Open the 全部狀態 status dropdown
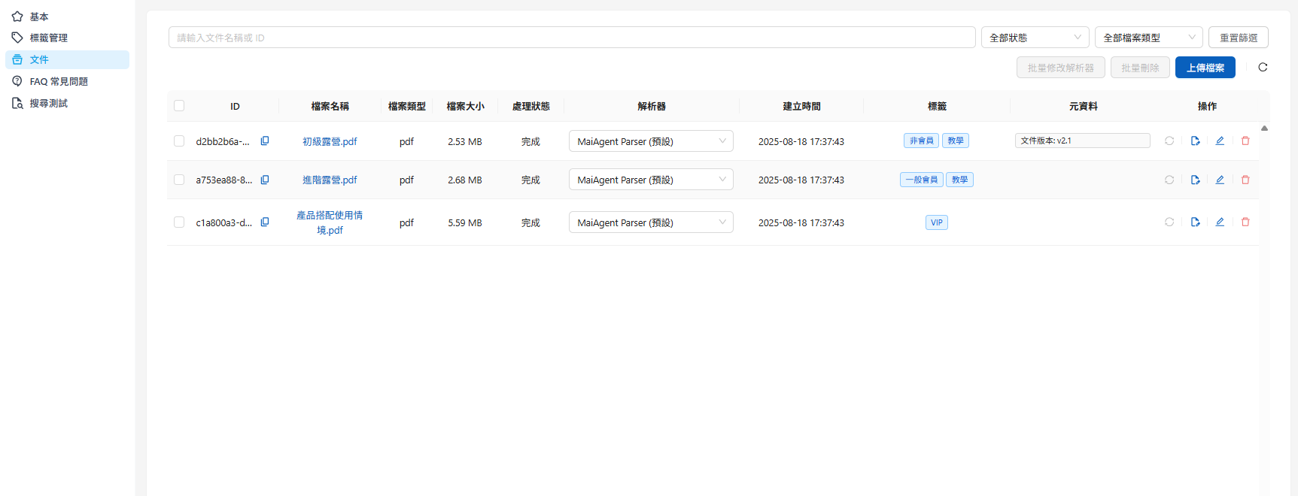The height and width of the screenshot is (496, 1298). pyautogui.click(x=1035, y=38)
